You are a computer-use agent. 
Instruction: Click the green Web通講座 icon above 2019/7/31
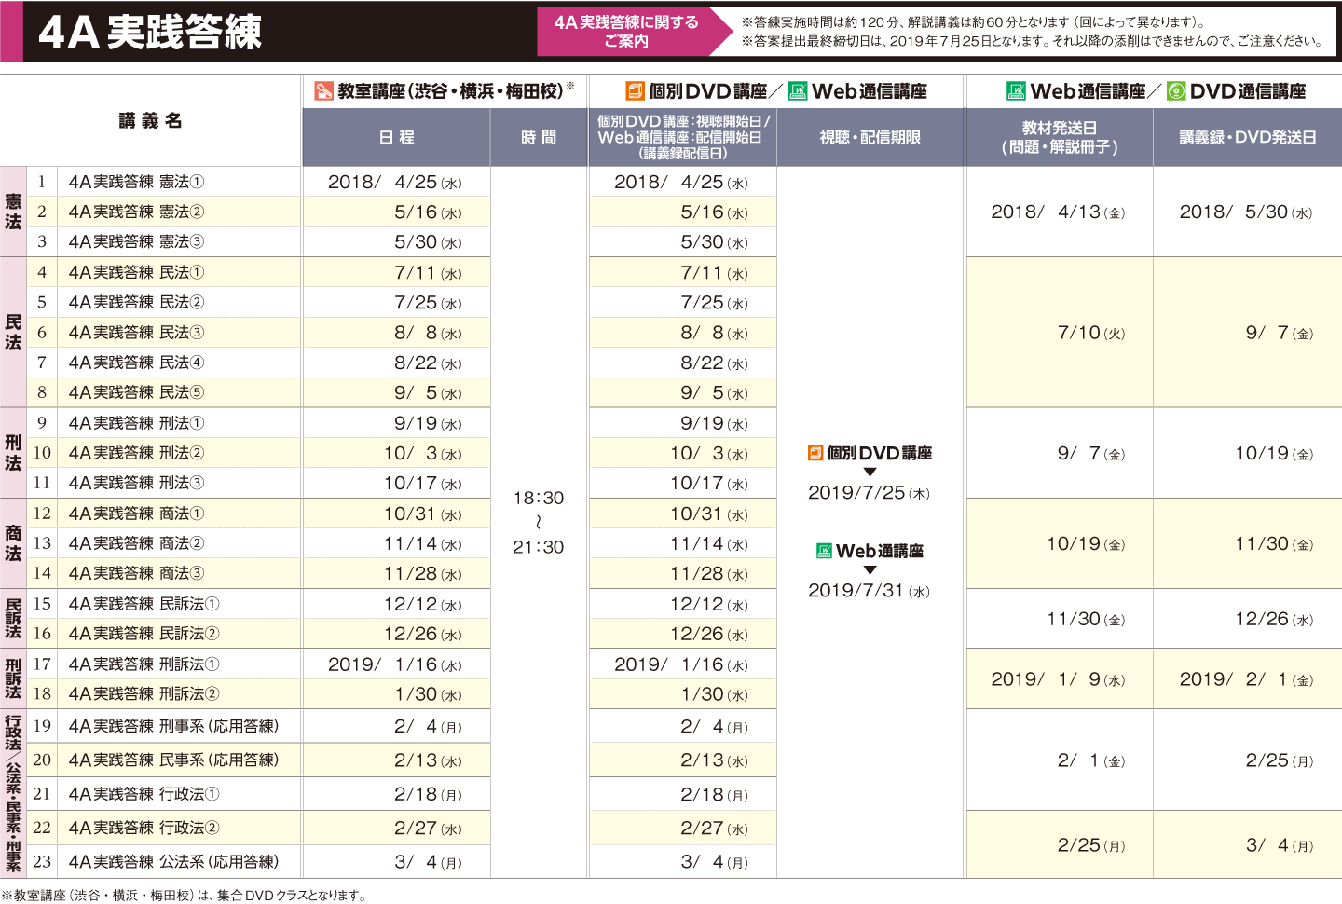(824, 551)
